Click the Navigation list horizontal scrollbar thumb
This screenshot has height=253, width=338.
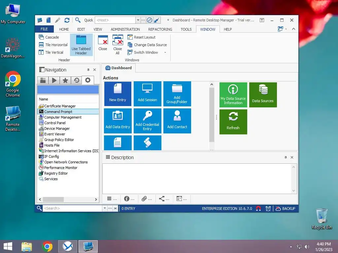coord(53,199)
